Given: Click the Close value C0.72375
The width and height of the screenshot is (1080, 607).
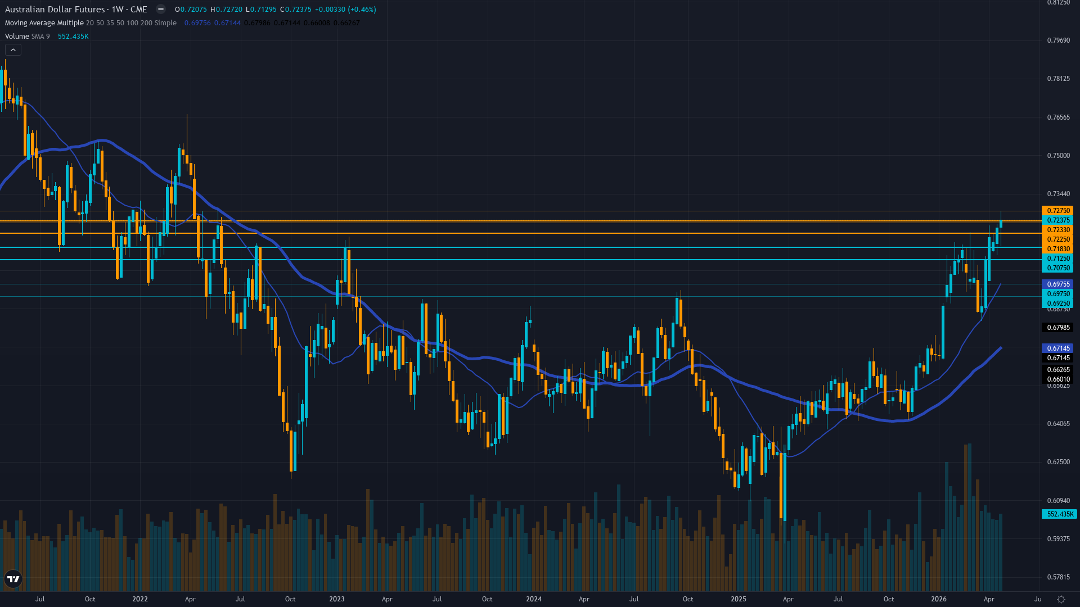Looking at the screenshot, I should point(296,10).
